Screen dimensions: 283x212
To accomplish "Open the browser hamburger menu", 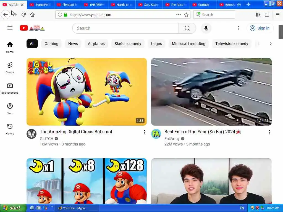I will [x=278, y=15].
